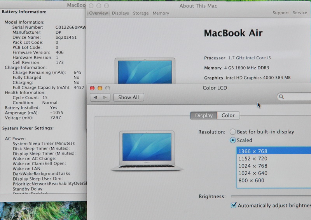Click the 'Wake on LAN:' line

(x=27, y=169)
